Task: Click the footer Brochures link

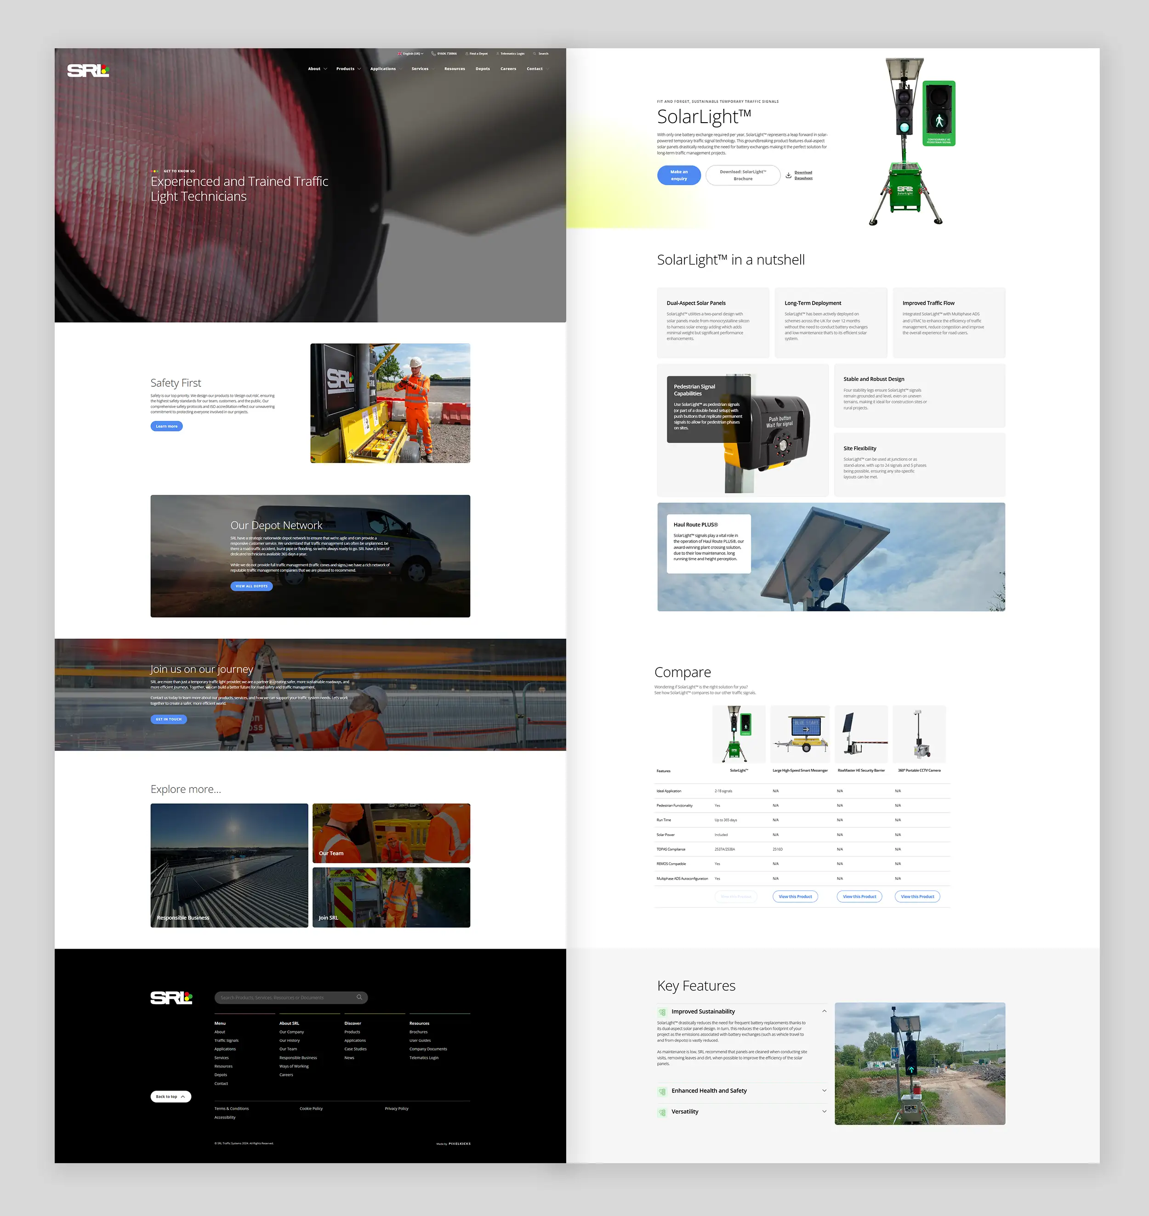Action: coord(418,1032)
